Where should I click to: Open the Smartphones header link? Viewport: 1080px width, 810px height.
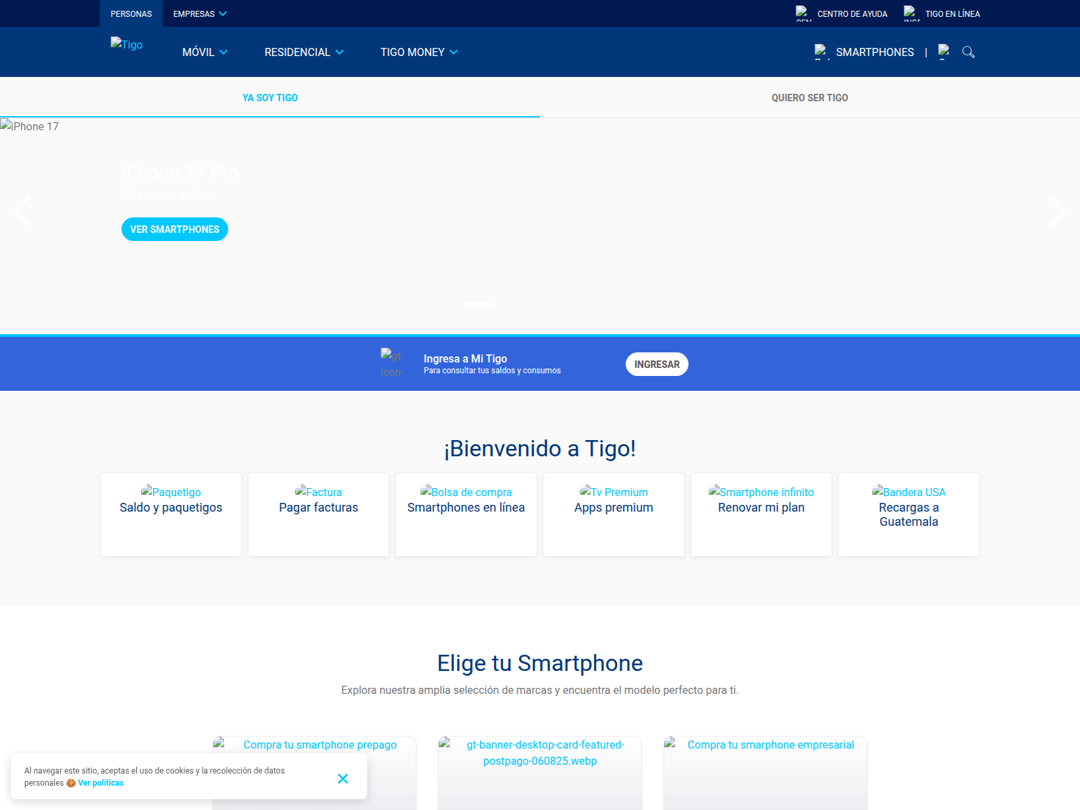click(875, 52)
